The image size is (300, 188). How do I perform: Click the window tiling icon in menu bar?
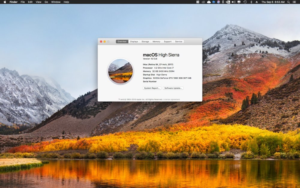pyautogui.click(x=198, y=2)
